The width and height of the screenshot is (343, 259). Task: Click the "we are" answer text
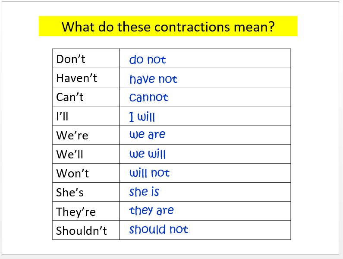pos(147,135)
